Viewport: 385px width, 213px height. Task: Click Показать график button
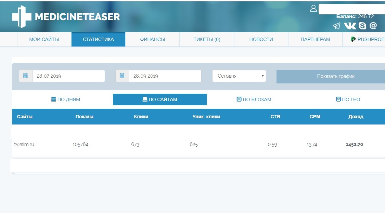[331, 76]
